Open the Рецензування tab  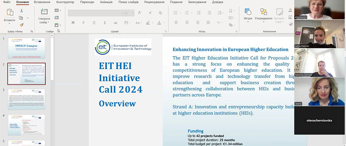pyautogui.click(x=154, y=2)
